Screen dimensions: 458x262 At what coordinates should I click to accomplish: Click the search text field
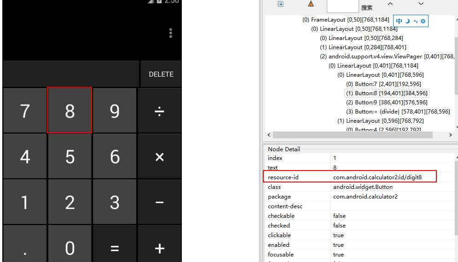pos(342,6)
